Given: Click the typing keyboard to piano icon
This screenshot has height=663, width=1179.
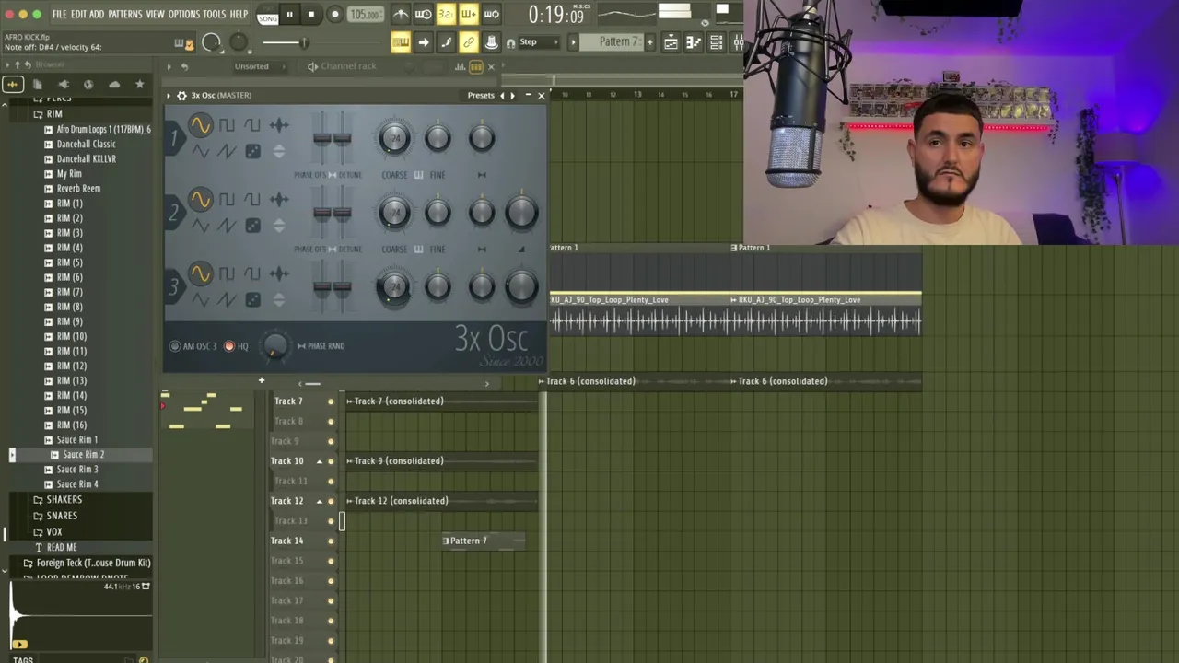Looking at the screenshot, I should tap(401, 42).
